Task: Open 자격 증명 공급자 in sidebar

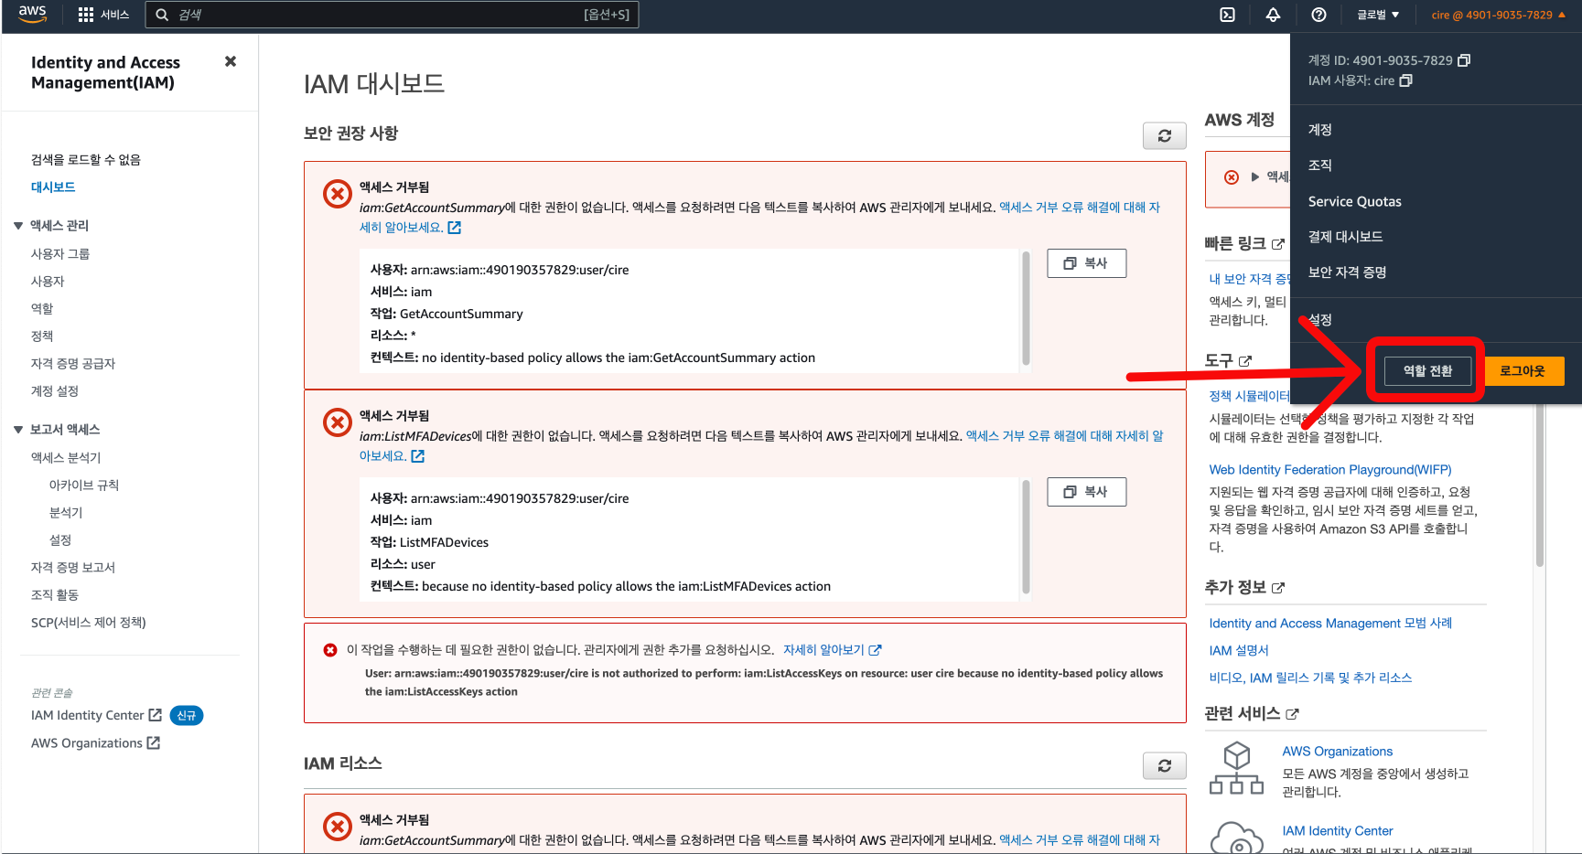Action: click(73, 363)
